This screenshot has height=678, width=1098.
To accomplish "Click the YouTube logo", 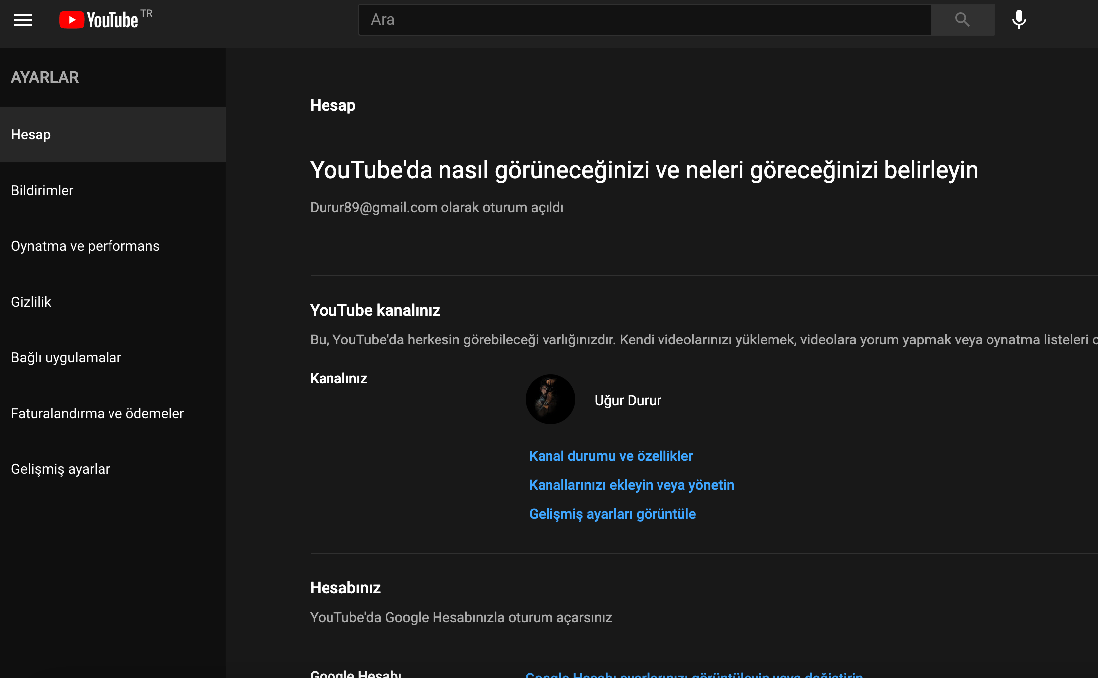I will 99,20.
